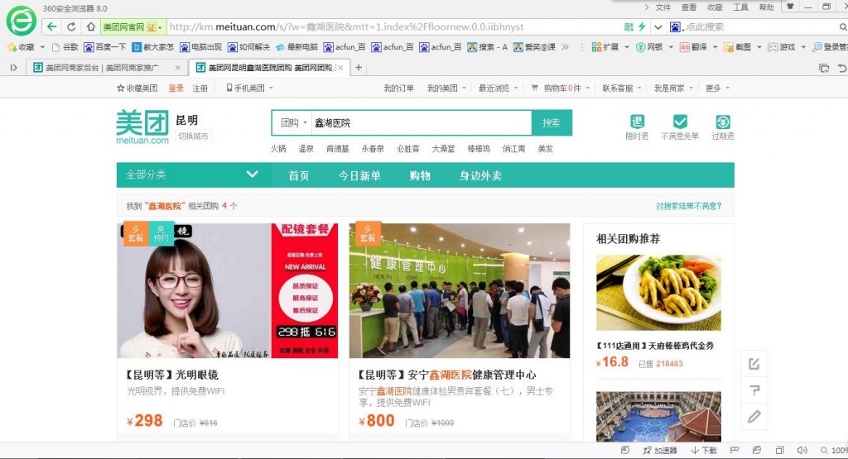Open the QR code icon in the address bar
The image size is (848, 459).
click(x=629, y=26)
